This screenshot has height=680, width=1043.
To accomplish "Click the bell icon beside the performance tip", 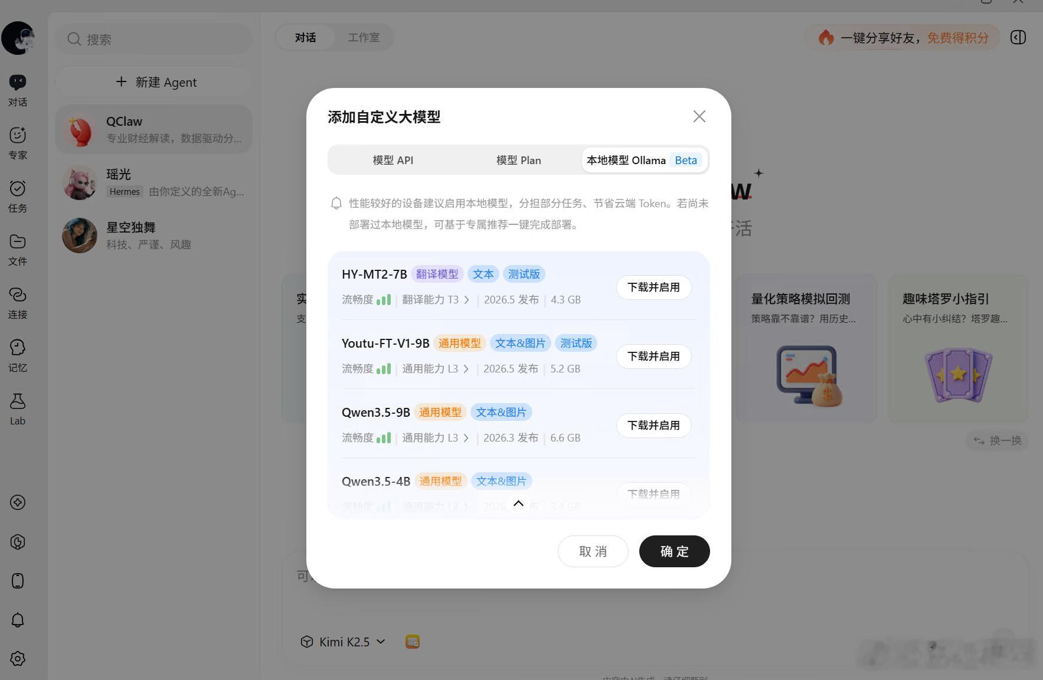I will (336, 204).
